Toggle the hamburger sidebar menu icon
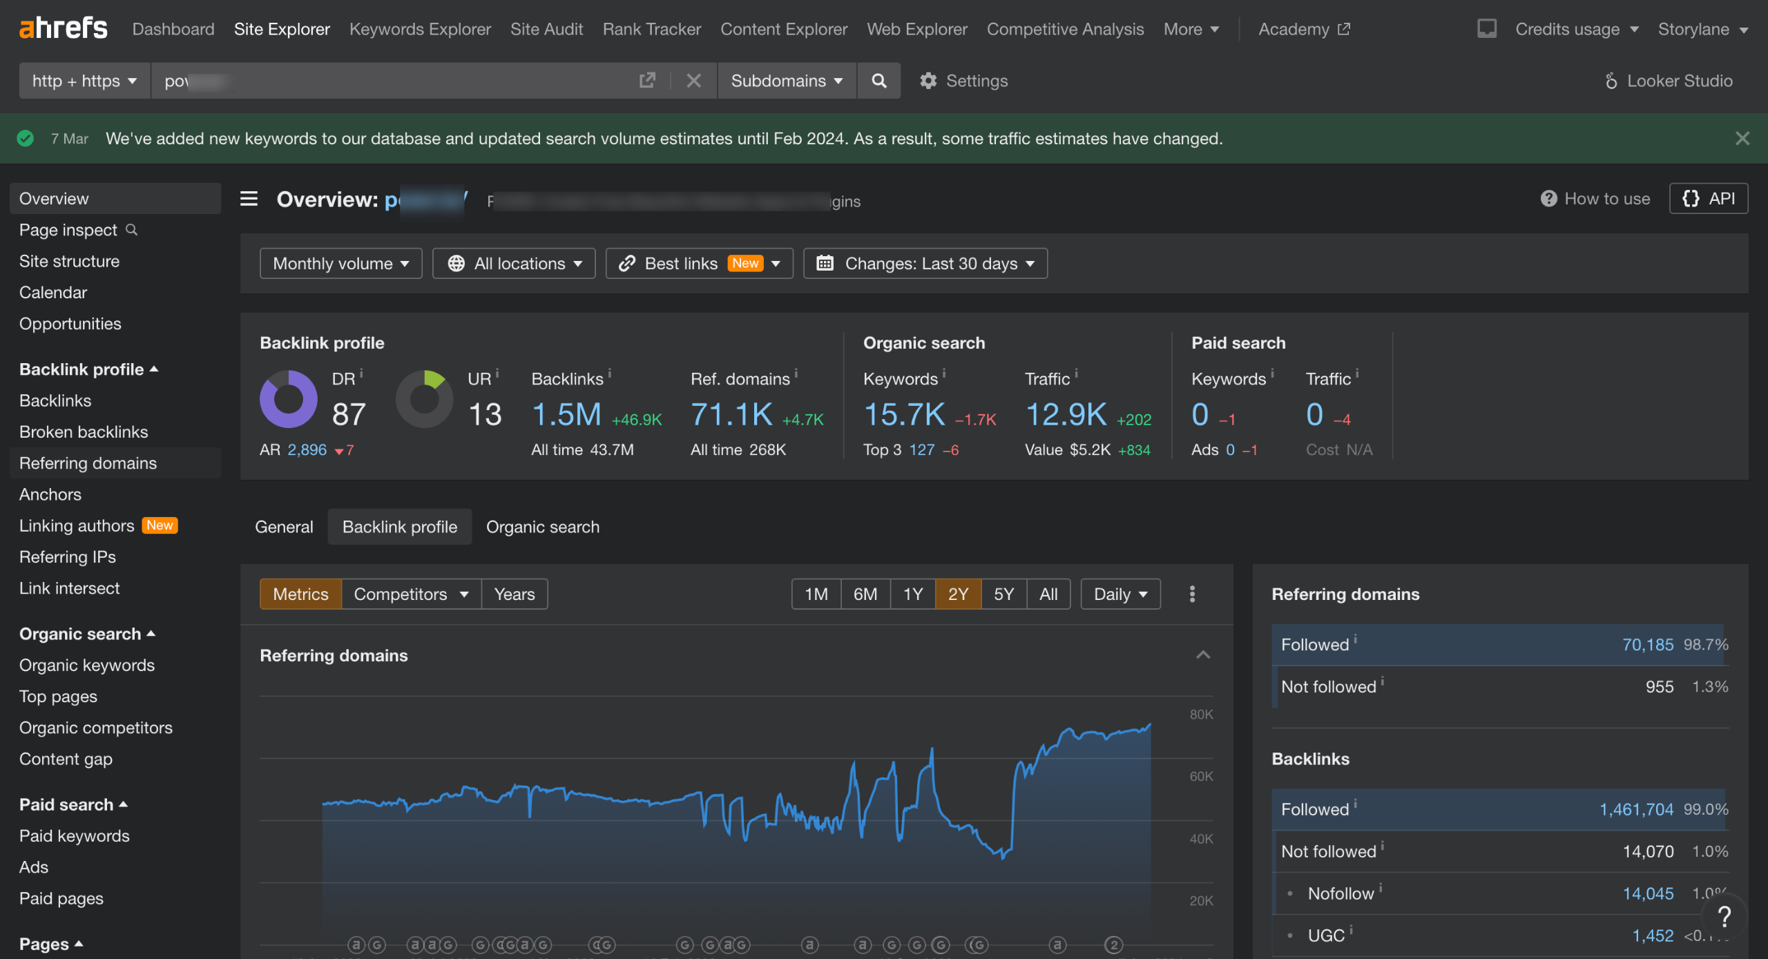The image size is (1768, 959). (249, 199)
